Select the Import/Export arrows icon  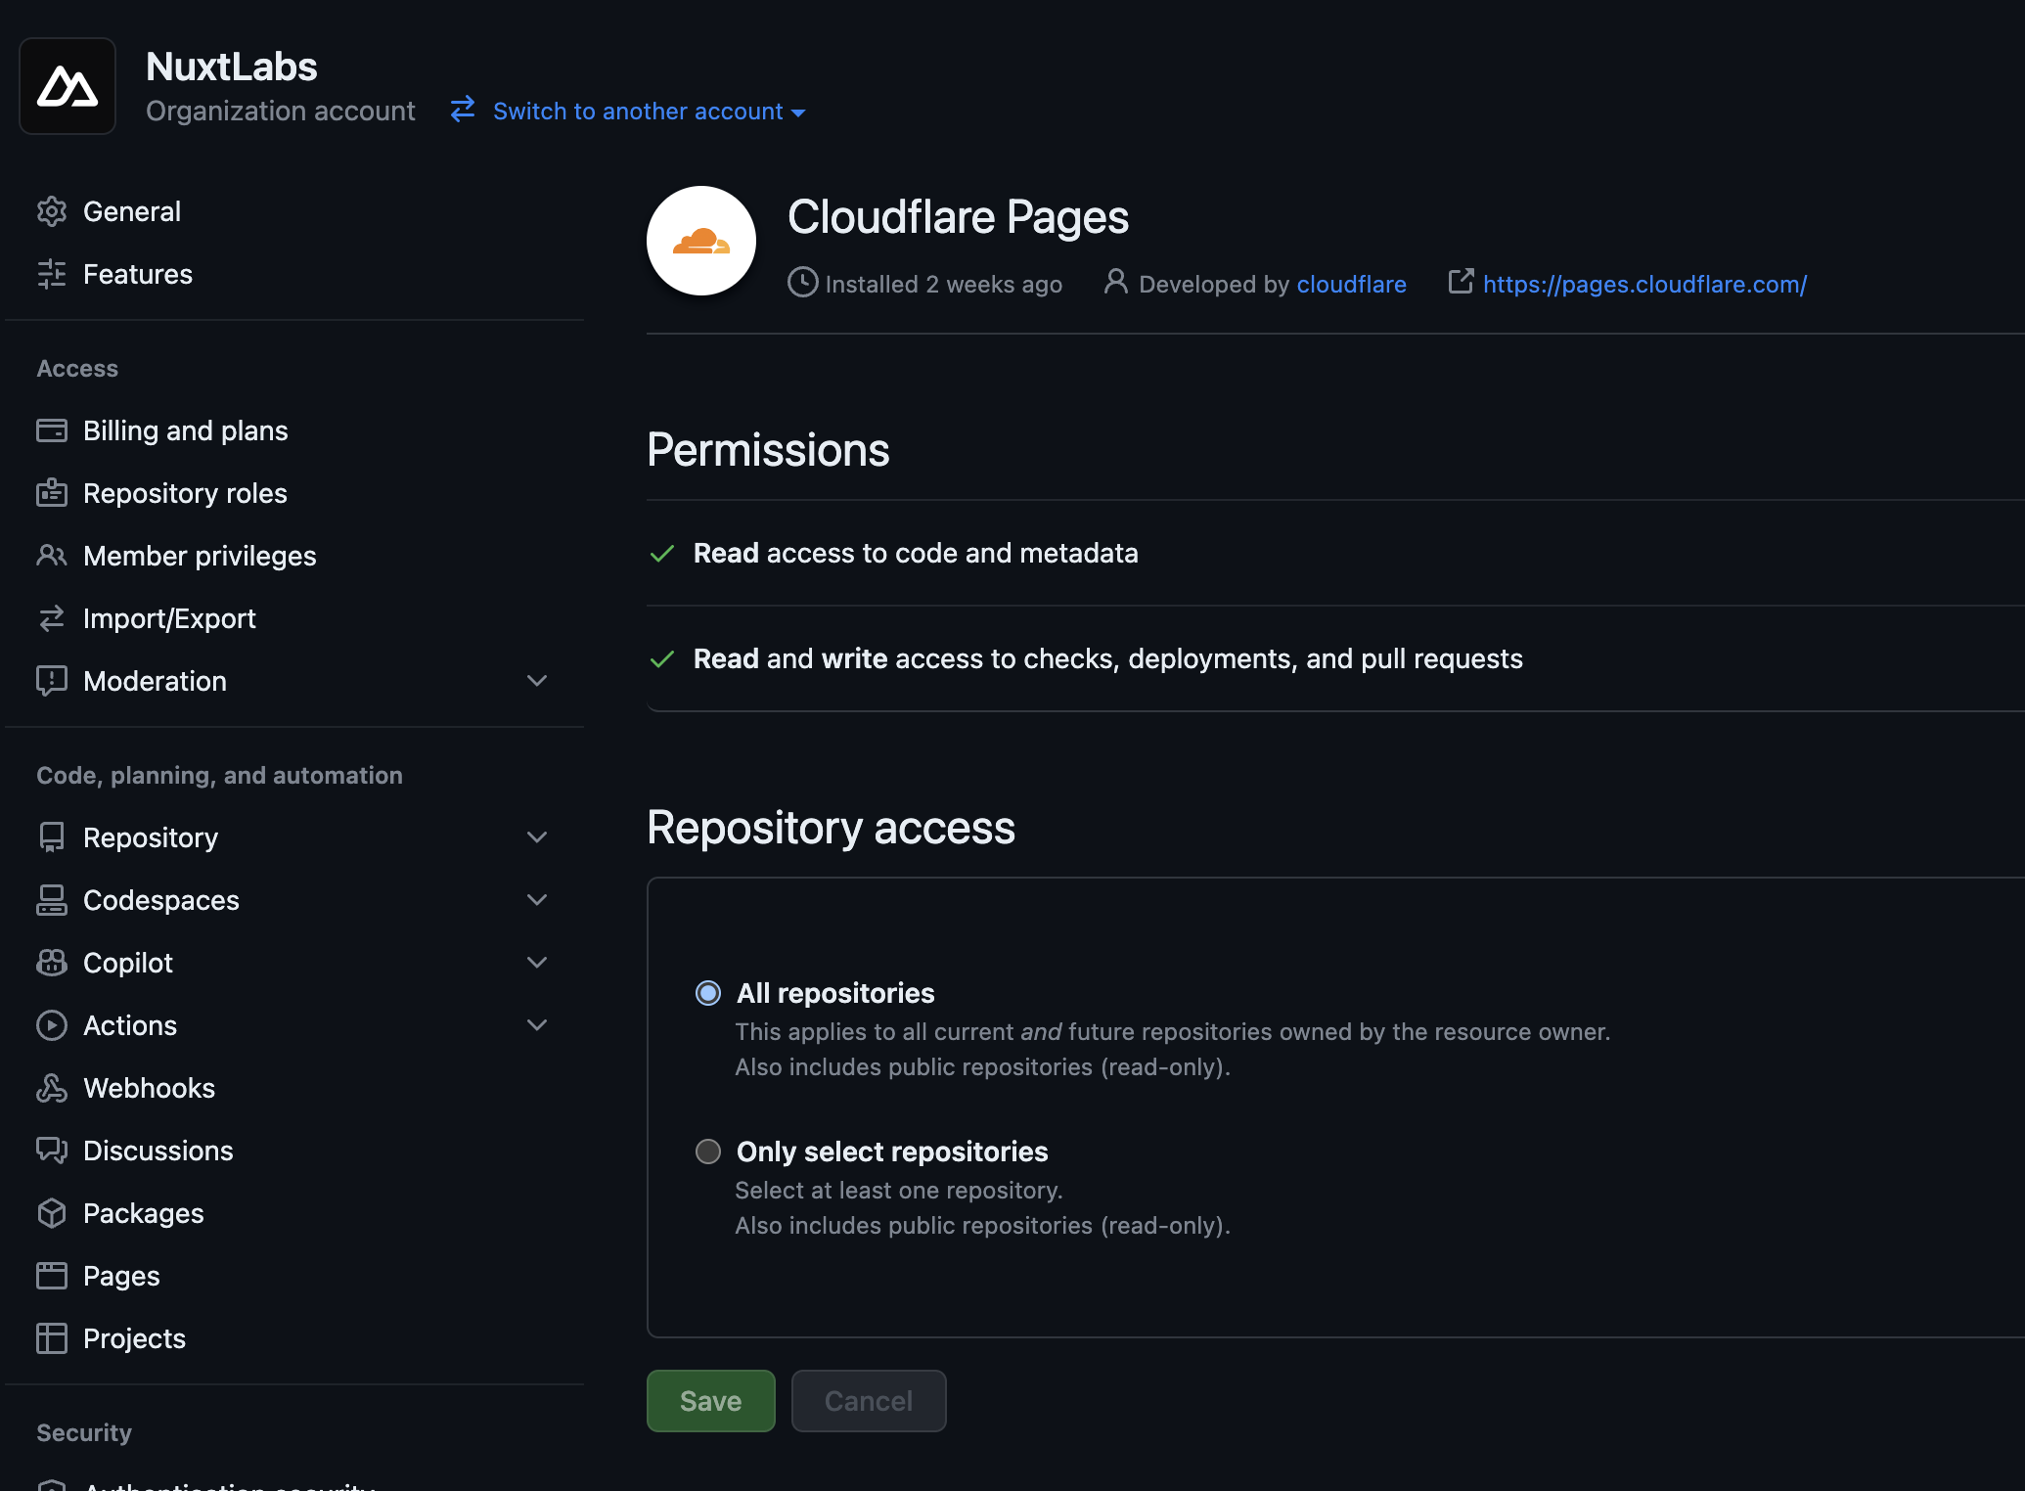[52, 617]
